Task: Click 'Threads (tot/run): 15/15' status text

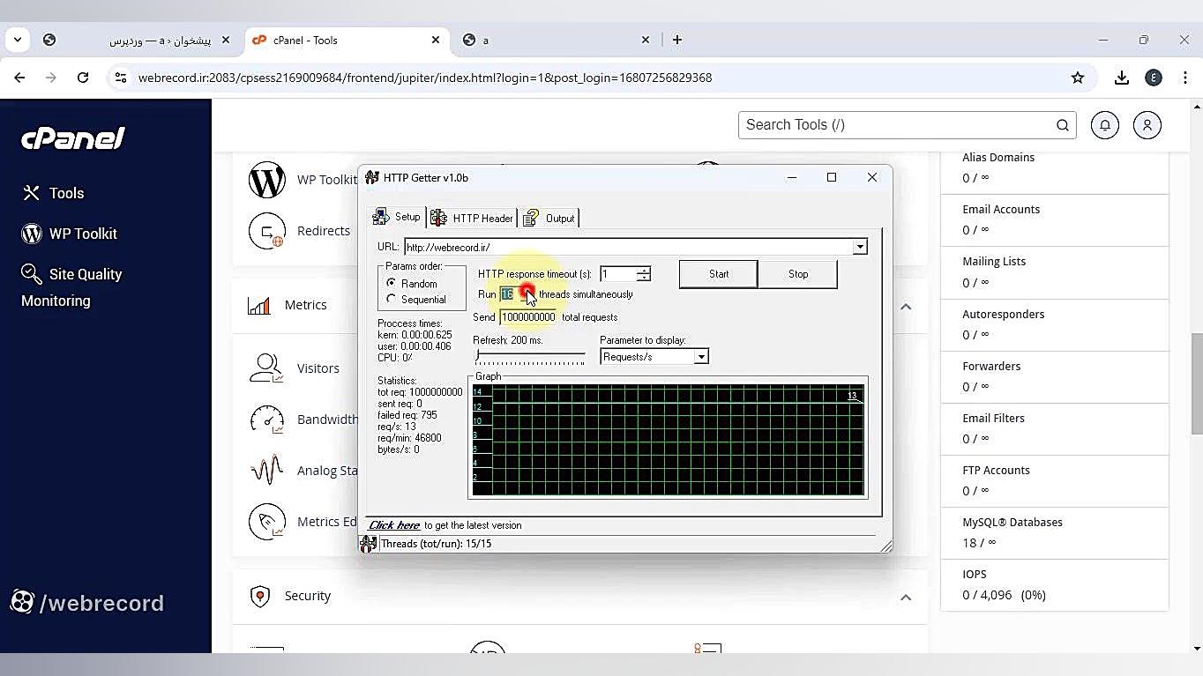Action: pos(436,544)
